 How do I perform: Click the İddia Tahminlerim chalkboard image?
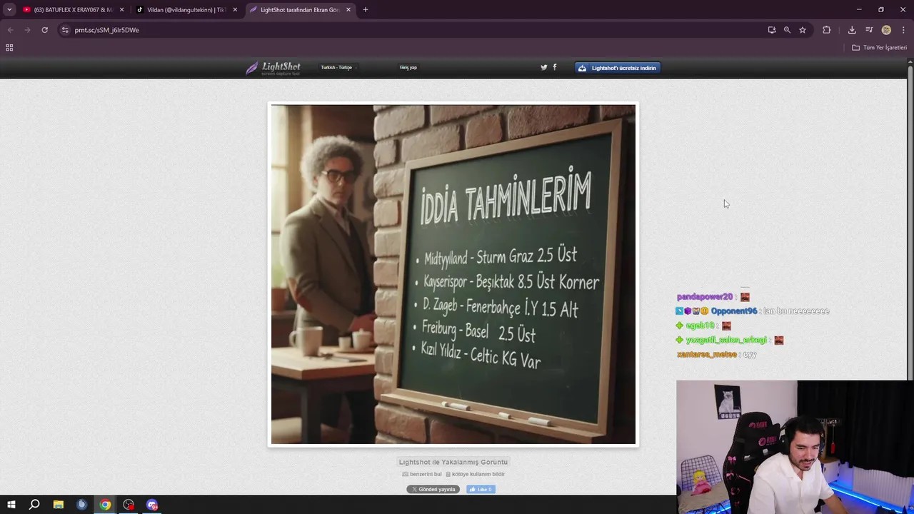(x=453, y=275)
